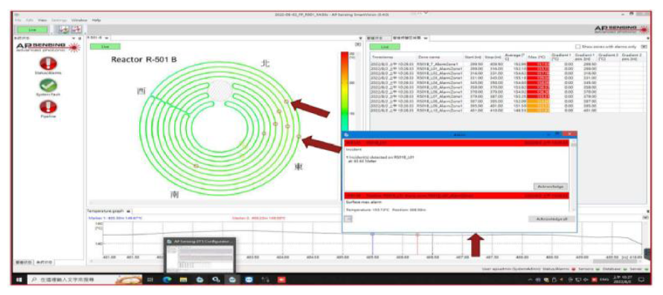Viewport: 663px width, 295px height.
Task: Click the red taskbar app icon
Action: [x=281, y=279]
